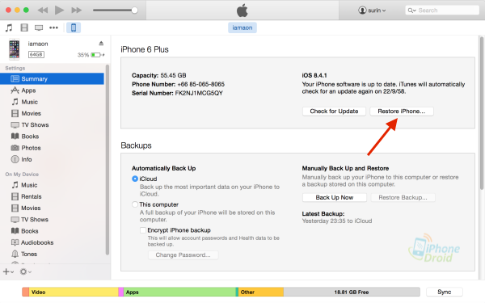This screenshot has height=303, width=485.
Task: Open the Music library icon in toolbar
Action: 9,27
